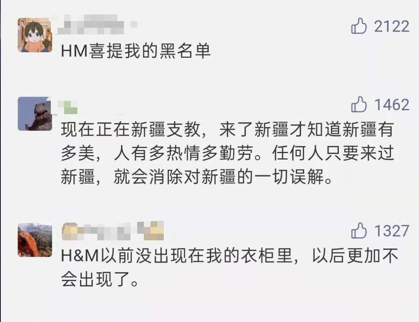Tap the thumbs-up icon beside 1462

point(358,104)
